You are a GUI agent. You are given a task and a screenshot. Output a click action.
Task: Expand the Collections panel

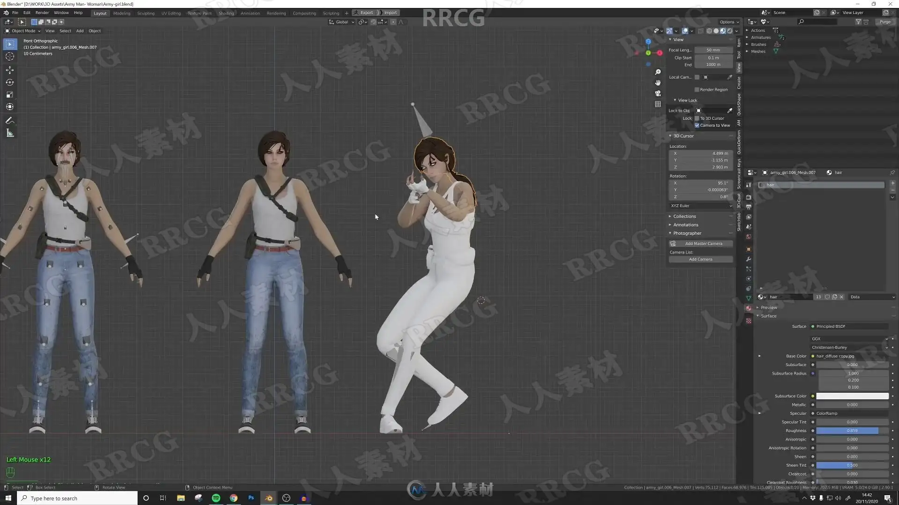coord(684,216)
